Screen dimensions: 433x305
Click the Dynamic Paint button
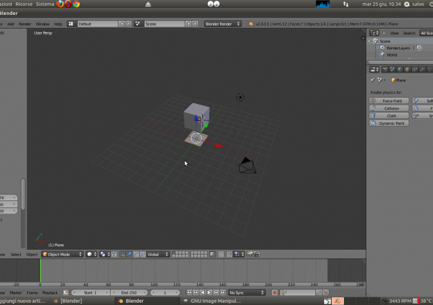pyautogui.click(x=389, y=123)
